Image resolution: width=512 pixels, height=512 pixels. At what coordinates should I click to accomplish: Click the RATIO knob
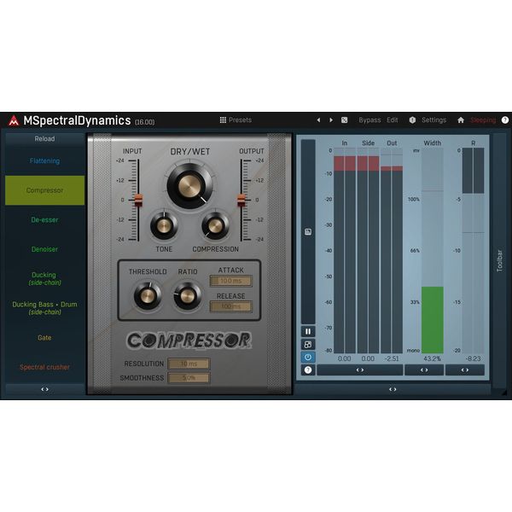(x=188, y=296)
